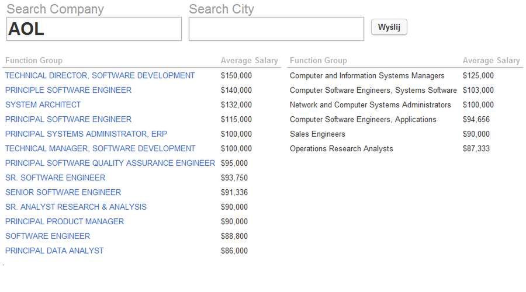Click the Search City label
Screen dimensions: 526x292
[x=222, y=9]
